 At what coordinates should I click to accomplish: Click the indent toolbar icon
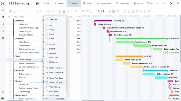tap(41, 11)
